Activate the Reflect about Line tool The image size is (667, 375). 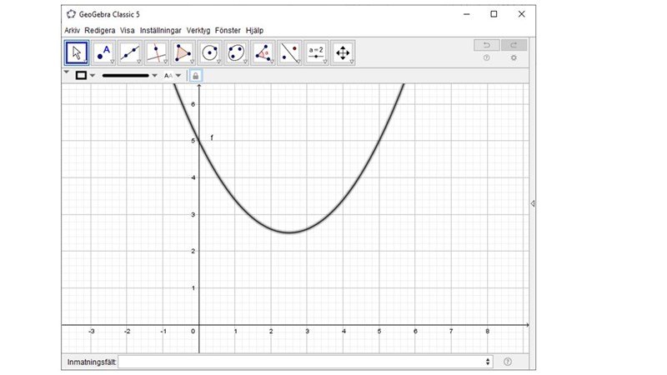290,52
